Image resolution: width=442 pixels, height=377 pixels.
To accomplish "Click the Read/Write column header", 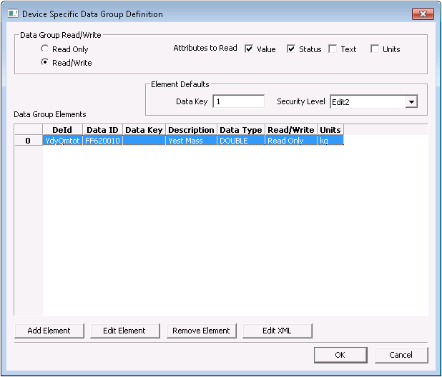I will tap(291, 130).
